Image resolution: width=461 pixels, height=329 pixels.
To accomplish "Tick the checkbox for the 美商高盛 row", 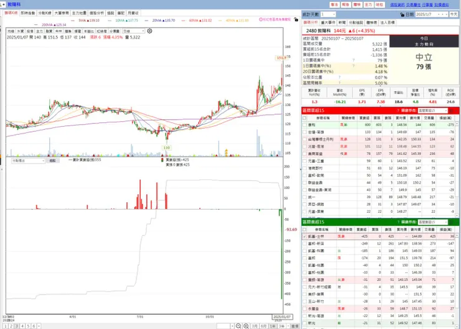I will coord(304,154).
